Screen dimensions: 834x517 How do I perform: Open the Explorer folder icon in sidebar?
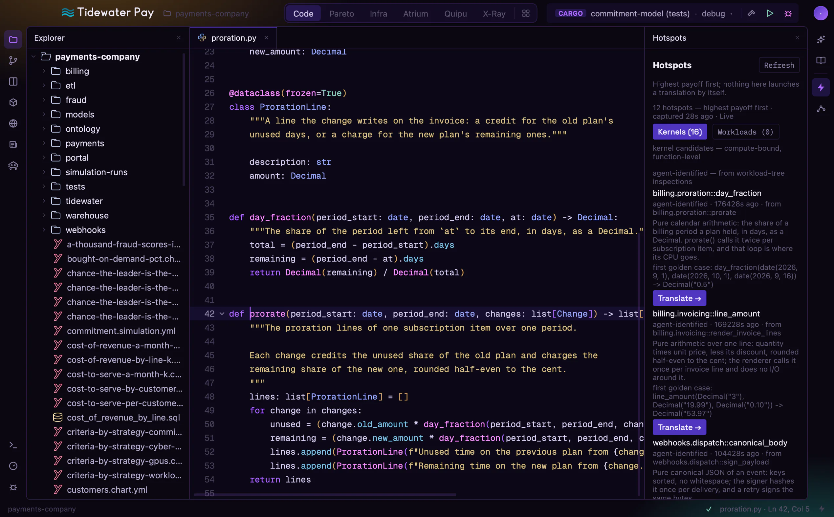pos(13,40)
